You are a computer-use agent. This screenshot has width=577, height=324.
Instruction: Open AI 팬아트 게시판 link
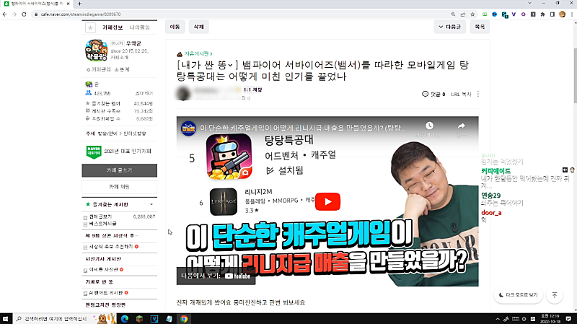tap(105, 293)
